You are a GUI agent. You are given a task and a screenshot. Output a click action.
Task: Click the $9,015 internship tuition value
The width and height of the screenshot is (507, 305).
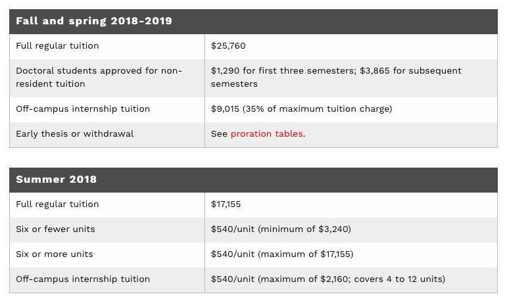(x=301, y=109)
